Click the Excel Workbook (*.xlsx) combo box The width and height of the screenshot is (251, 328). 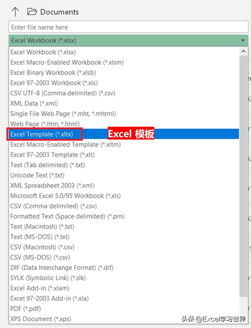click(116, 40)
